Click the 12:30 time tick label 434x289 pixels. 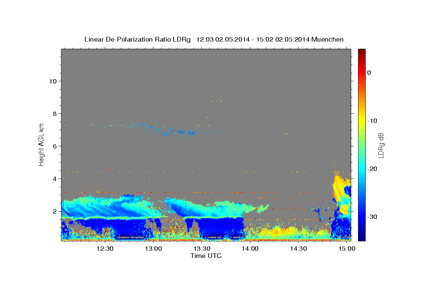pyautogui.click(x=105, y=249)
